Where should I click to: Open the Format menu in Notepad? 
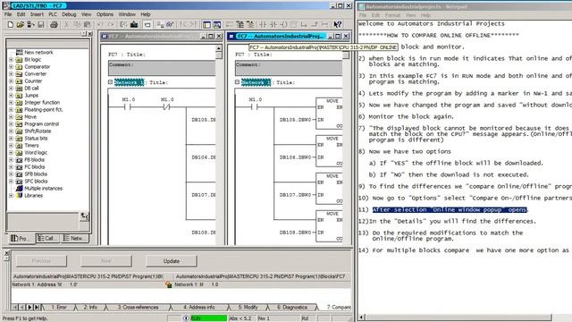[392, 15]
